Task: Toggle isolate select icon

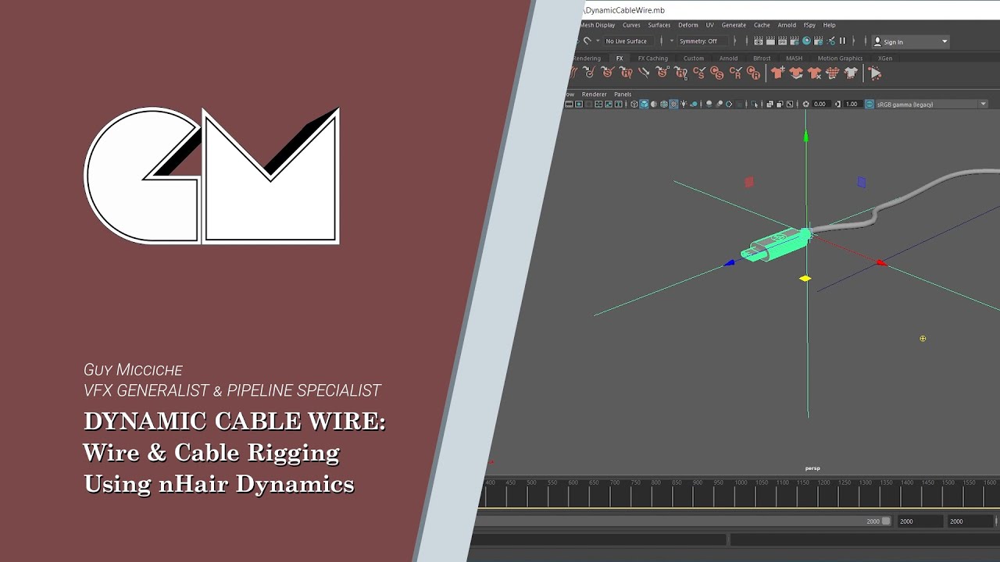Action: click(755, 104)
